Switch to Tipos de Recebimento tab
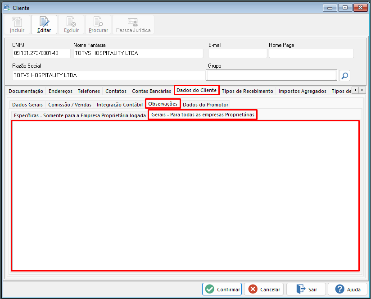Screen dimensions: 371x299 [247, 91]
